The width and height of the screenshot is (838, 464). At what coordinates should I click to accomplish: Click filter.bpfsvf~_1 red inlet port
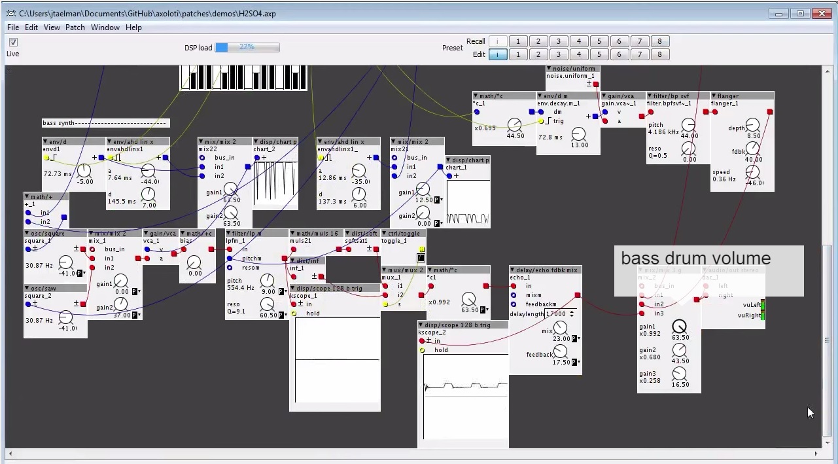pyautogui.click(x=651, y=112)
